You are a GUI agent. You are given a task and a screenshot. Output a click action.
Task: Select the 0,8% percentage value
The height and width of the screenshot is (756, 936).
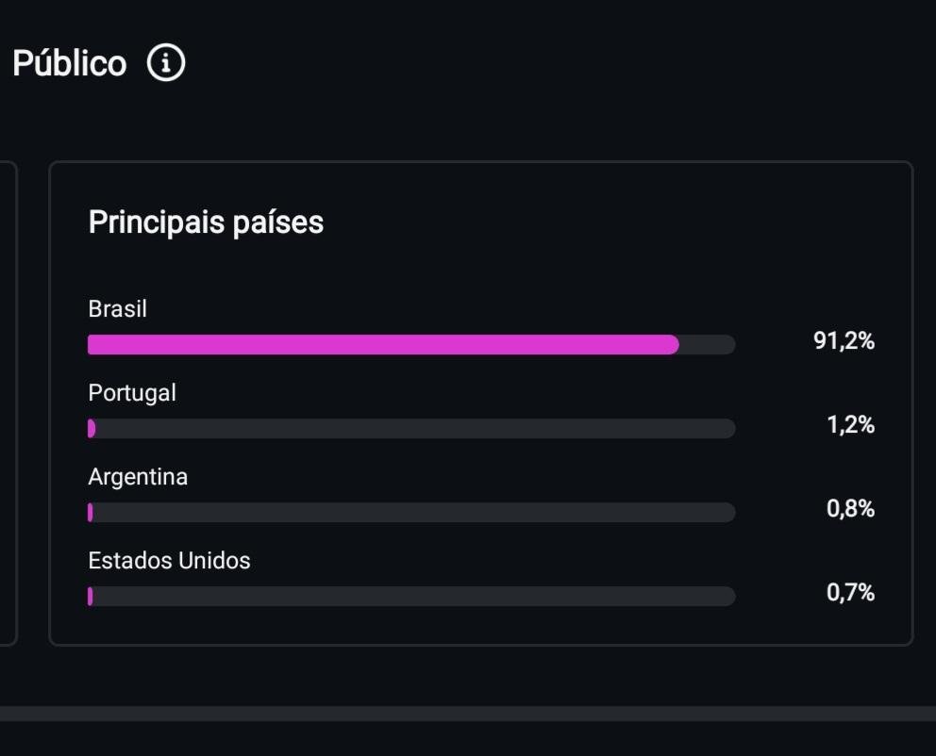pyautogui.click(x=850, y=509)
